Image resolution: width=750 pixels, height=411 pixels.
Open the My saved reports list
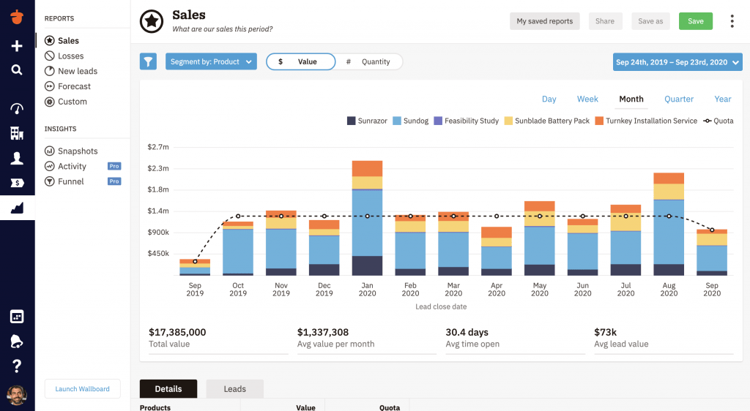544,21
